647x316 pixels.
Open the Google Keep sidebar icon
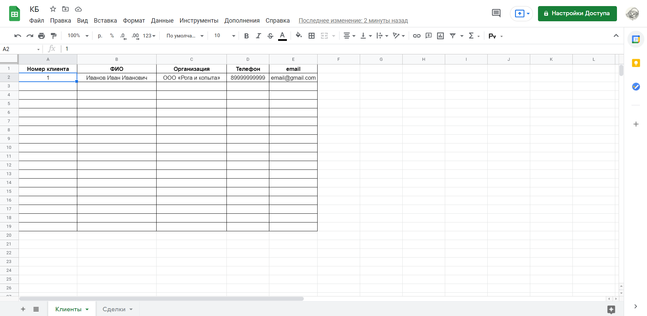[636, 63]
